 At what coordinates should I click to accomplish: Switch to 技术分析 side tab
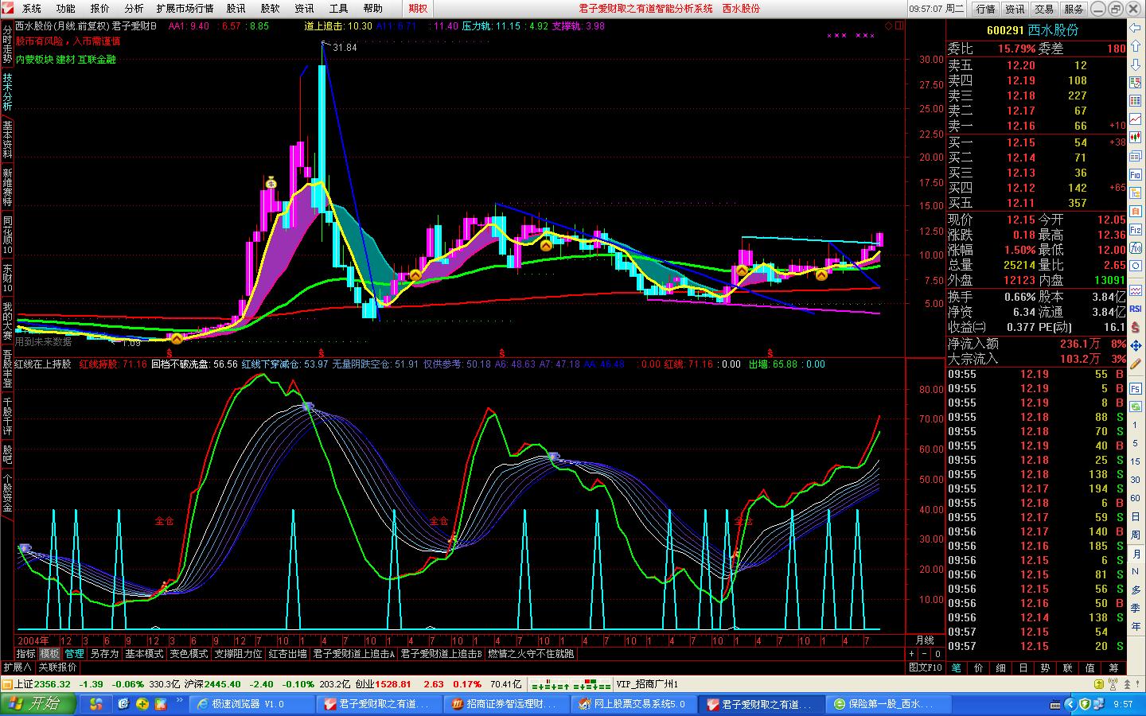pos(7,92)
